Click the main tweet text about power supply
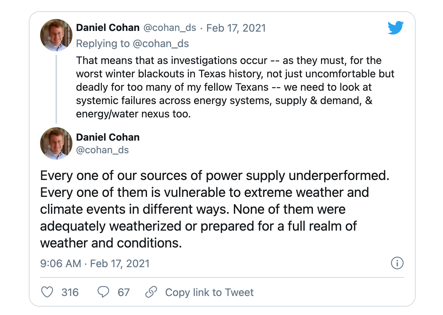This screenshot has width=443, height=315. click(x=215, y=209)
